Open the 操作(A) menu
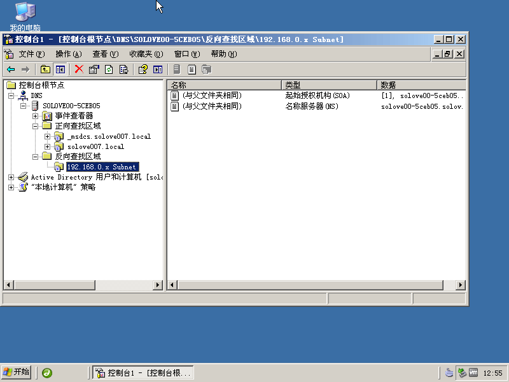 pyautogui.click(x=68, y=54)
